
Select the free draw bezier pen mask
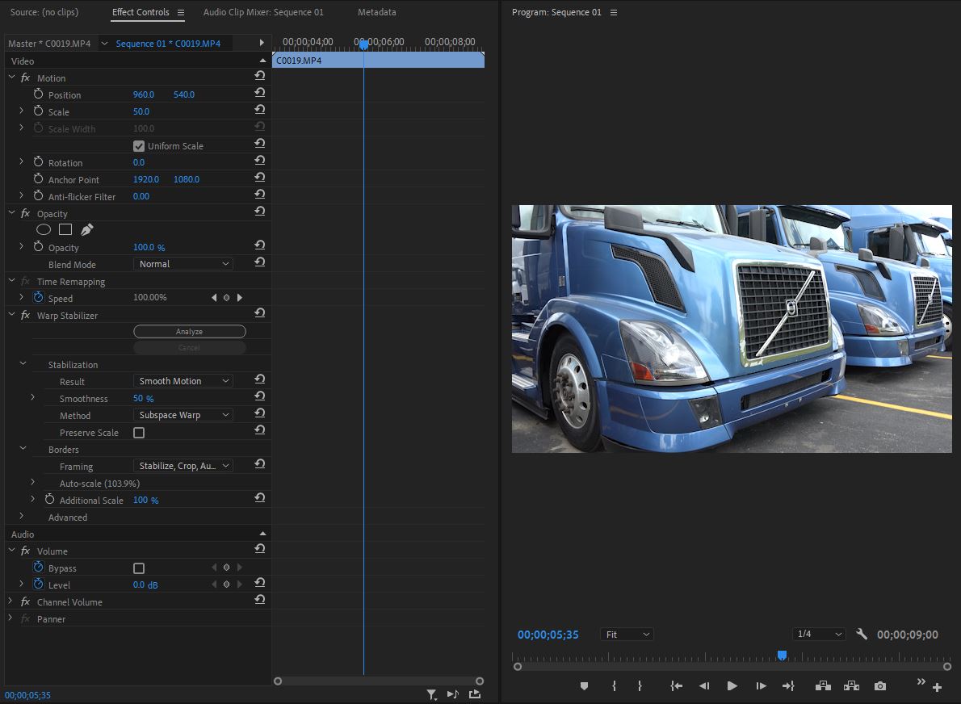click(86, 230)
